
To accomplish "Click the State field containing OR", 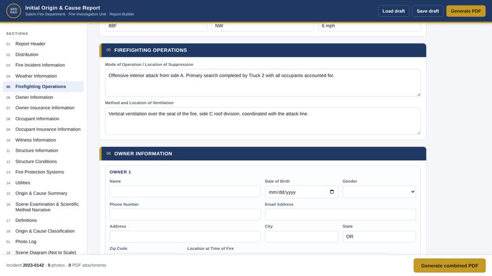I will 379,236.
